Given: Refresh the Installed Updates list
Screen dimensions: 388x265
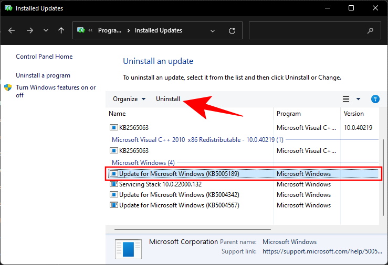Looking at the screenshot, I should (232, 31).
